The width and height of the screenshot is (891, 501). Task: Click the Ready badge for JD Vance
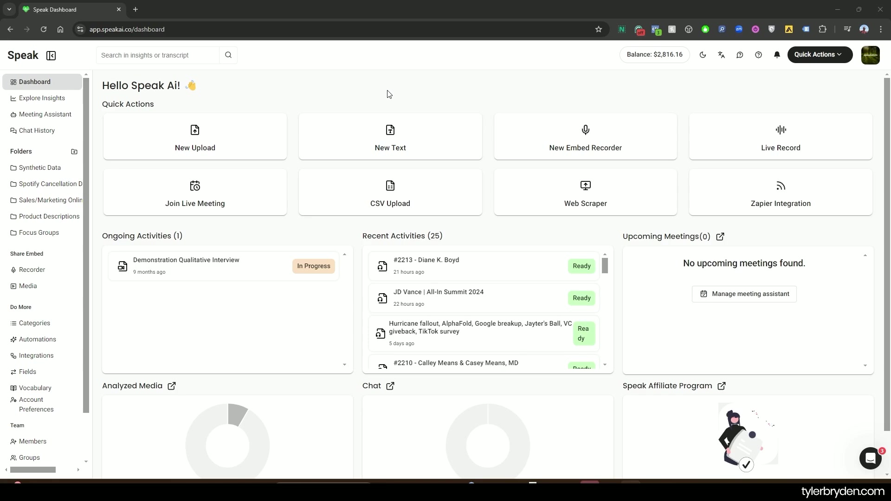click(x=581, y=298)
